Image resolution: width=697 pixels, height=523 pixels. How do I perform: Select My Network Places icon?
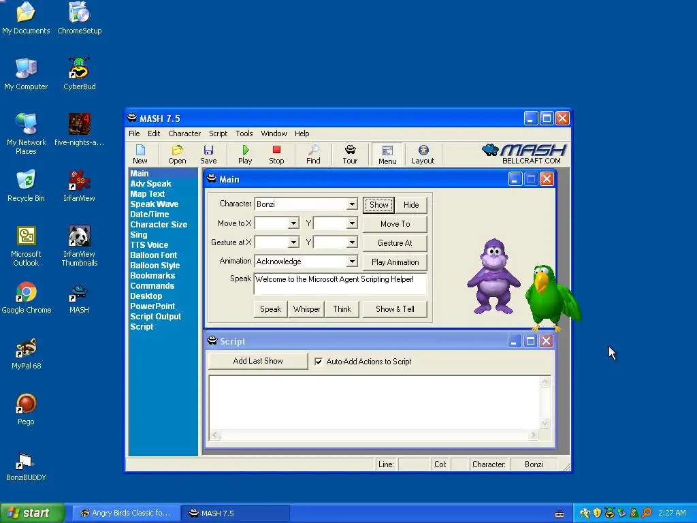[x=26, y=133]
